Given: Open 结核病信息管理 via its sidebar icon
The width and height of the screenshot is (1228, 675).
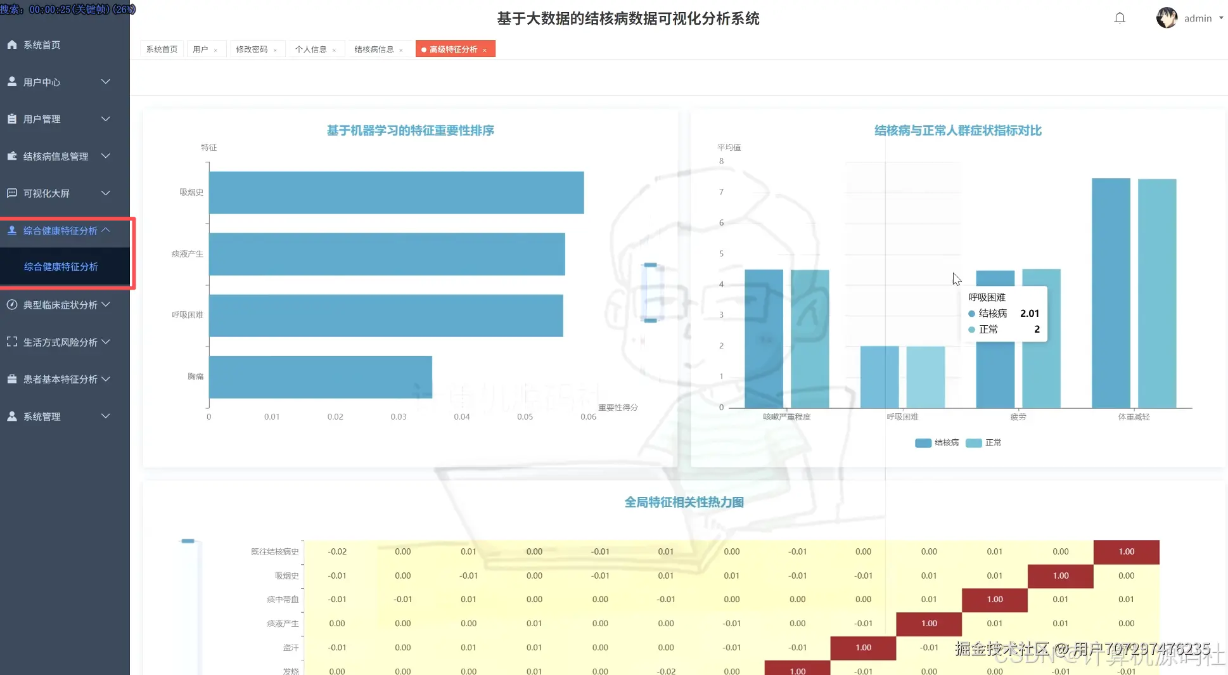Looking at the screenshot, I should click(11, 156).
